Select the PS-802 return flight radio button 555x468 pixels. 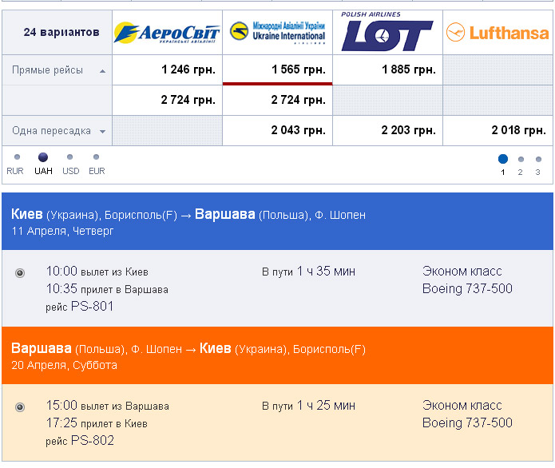pos(20,407)
